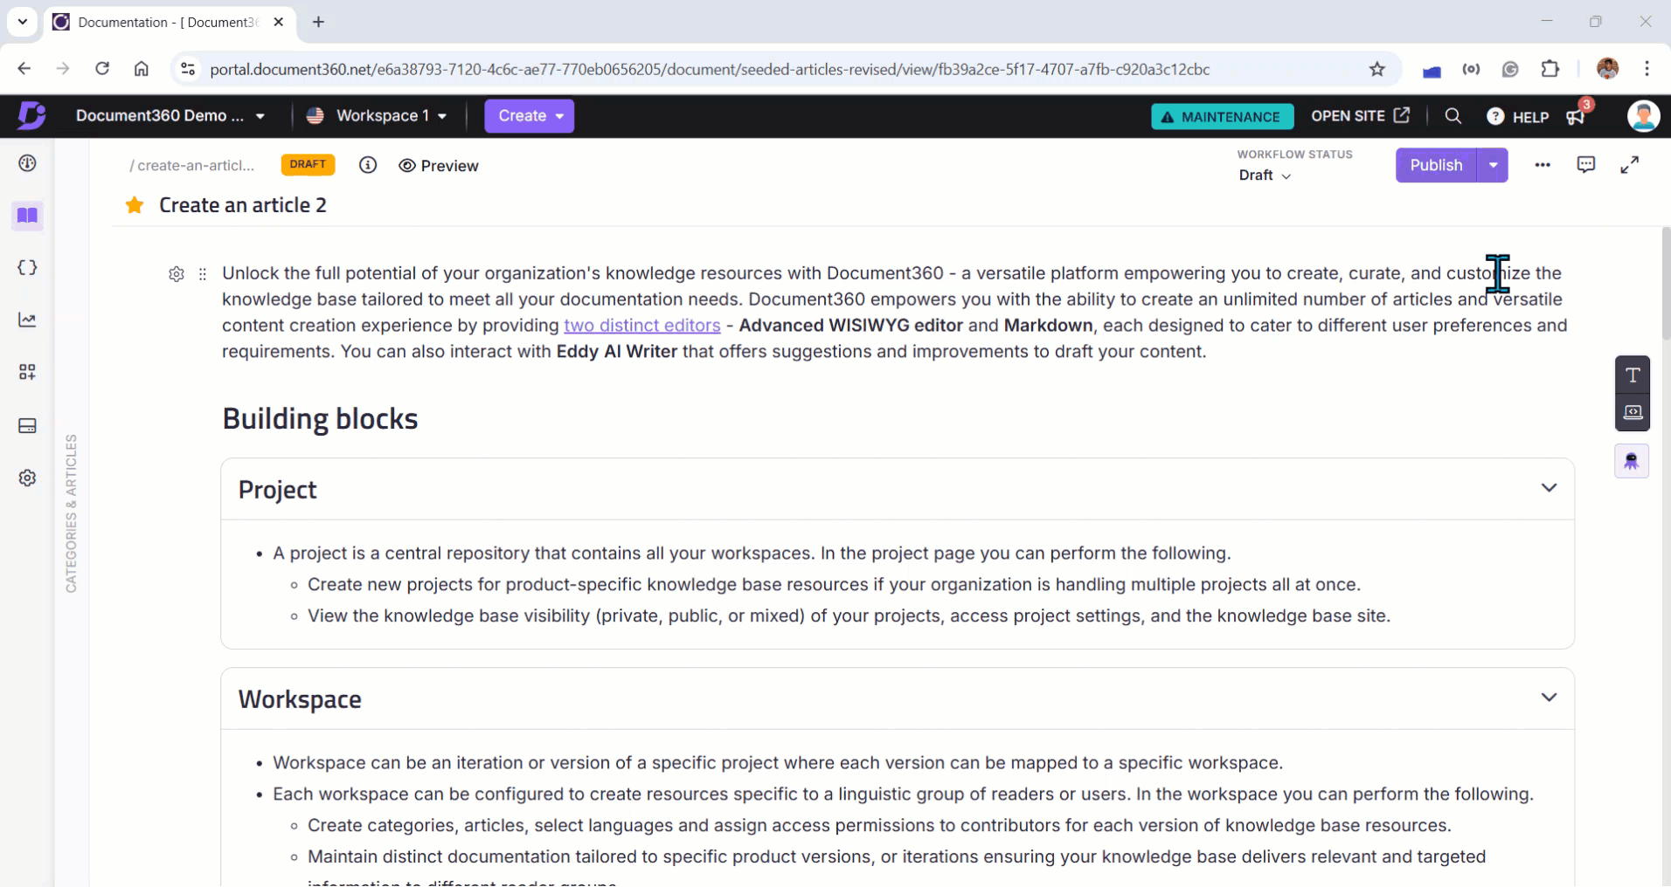This screenshot has width=1671, height=887.
Task: Click the browser address bar URL
Action: (x=710, y=69)
